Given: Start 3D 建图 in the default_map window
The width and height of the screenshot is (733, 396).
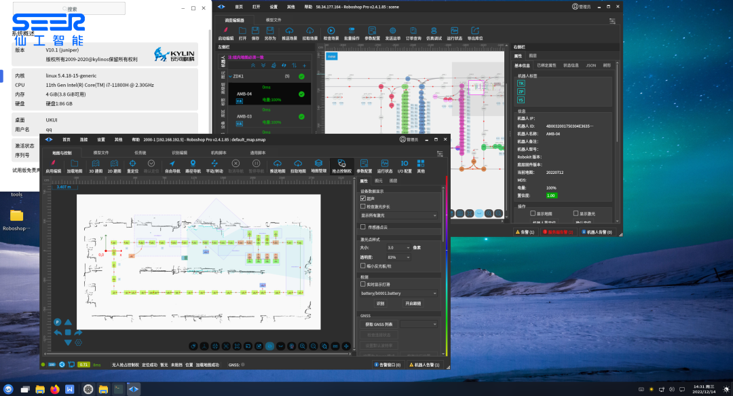Looking at the screenshot, I should [x=96, y=166].
